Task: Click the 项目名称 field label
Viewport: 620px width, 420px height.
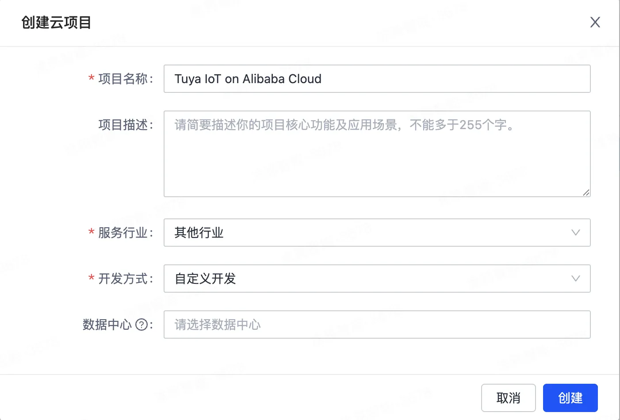Action: (x=123, y=79)
